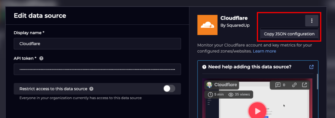This screenshot has width=335, height=118.
Task: Toggle Restrict access to this data source
Action: (169, 89)
